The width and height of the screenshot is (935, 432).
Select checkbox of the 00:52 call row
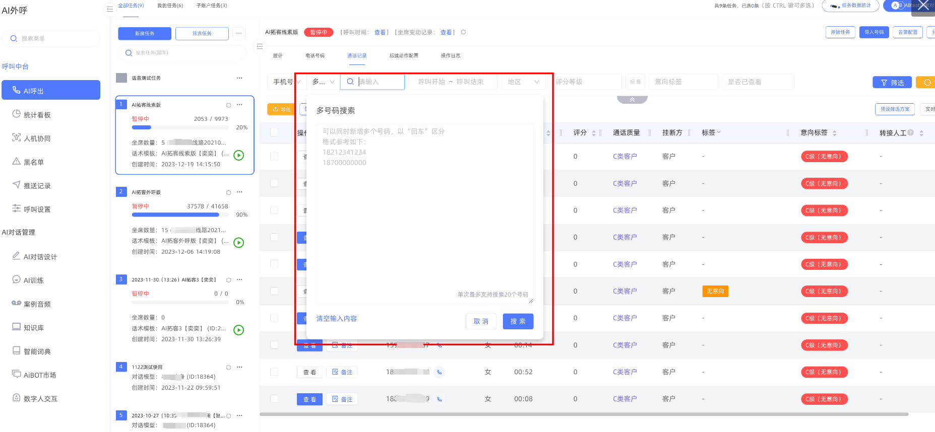274,372
